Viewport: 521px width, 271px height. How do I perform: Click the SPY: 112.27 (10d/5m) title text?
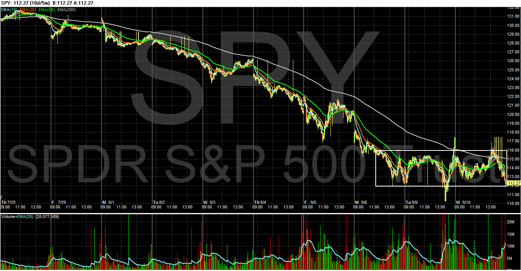pos(25,3)
